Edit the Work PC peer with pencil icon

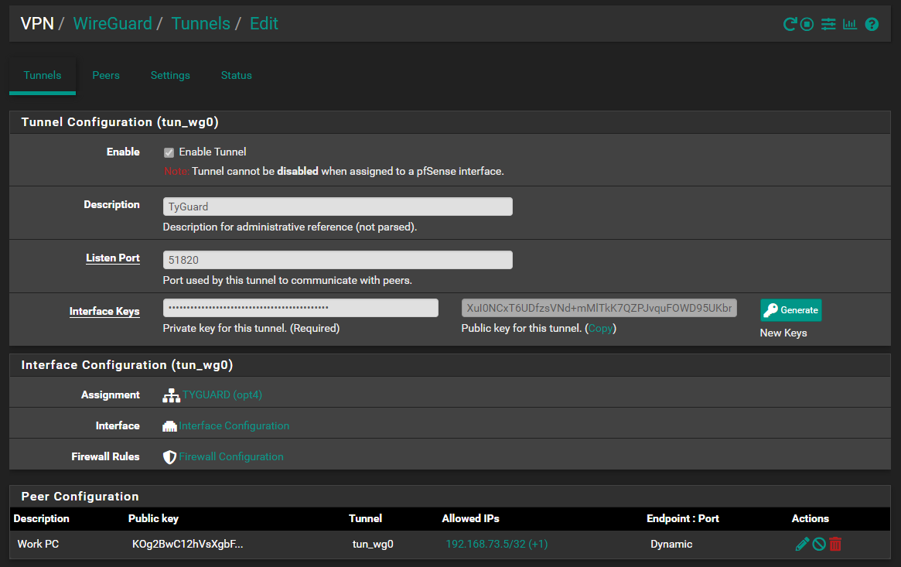click(x=802, y=544)
